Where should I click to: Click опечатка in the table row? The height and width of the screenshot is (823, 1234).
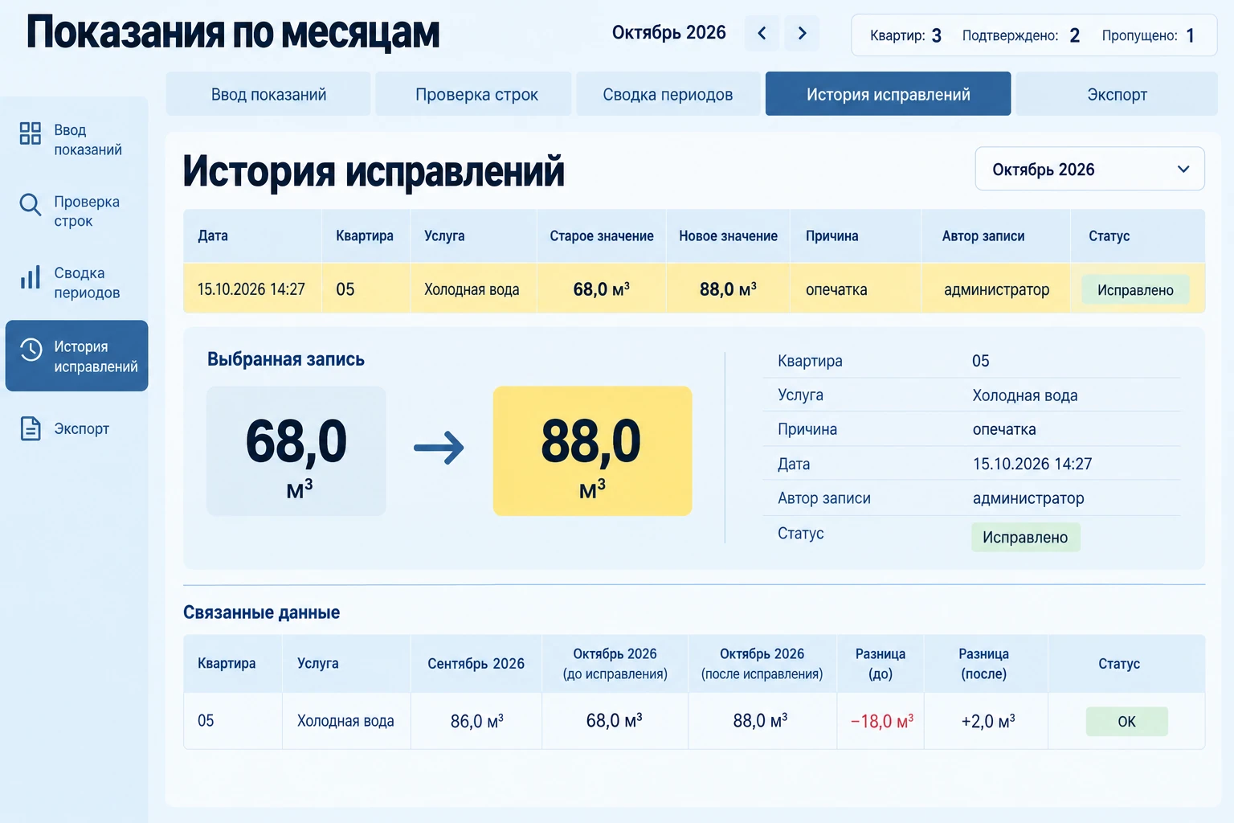click(836, 289)
